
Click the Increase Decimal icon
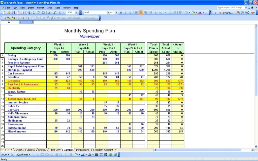coord(170,13)
